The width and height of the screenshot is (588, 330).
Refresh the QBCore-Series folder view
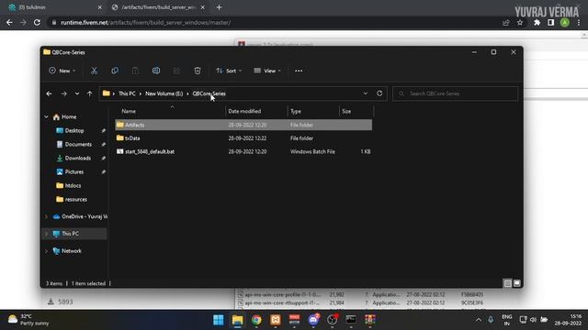click(x=379, y=93)
